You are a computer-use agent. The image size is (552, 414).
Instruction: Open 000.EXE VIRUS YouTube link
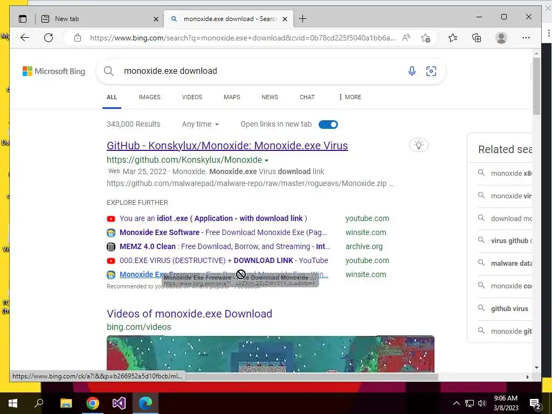[x=224, y=260]
